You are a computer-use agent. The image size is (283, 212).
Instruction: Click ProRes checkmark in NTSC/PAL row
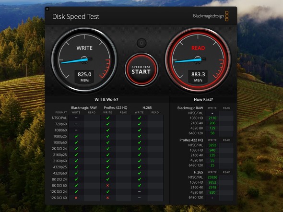point(108,118)
